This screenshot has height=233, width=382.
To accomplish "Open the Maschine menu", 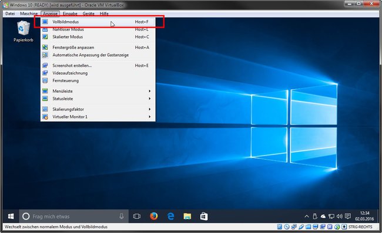I will click(x=29, y=13).
